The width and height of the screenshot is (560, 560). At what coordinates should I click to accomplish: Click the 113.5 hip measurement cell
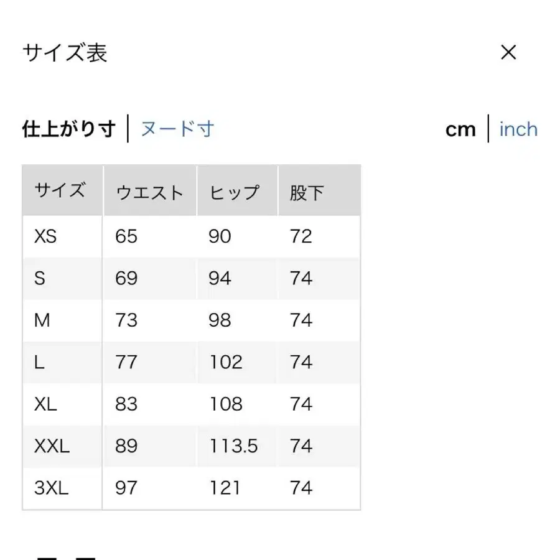[233, 446]
